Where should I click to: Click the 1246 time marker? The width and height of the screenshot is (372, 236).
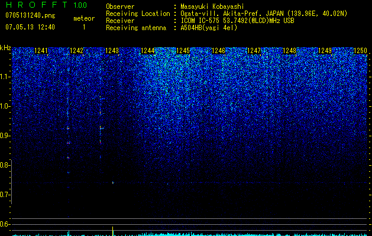point(218,51)
